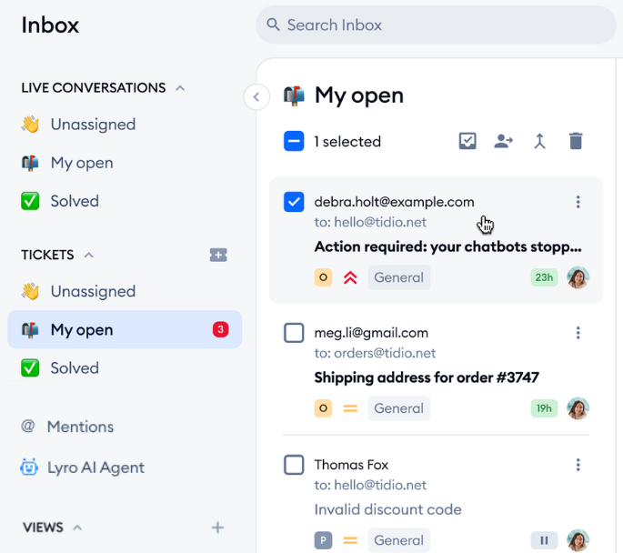Image resolution: width=623 pixels, height=553 pixels.
Task: Click the Search Inbox field
Action: click(437, 25)
